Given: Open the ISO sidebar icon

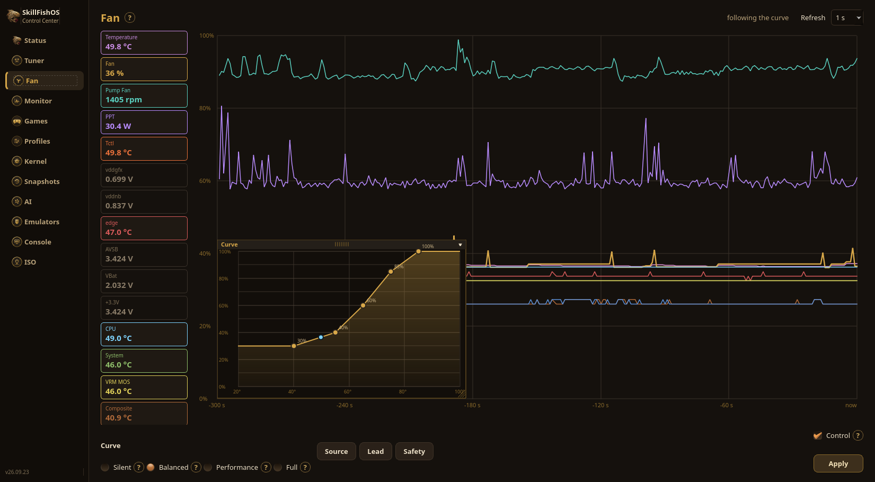Looking at the screenshot, I should [17, 262].
